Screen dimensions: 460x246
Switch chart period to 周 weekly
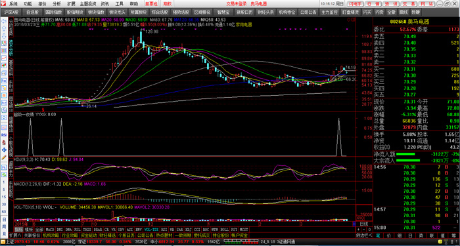click(4, 226)
